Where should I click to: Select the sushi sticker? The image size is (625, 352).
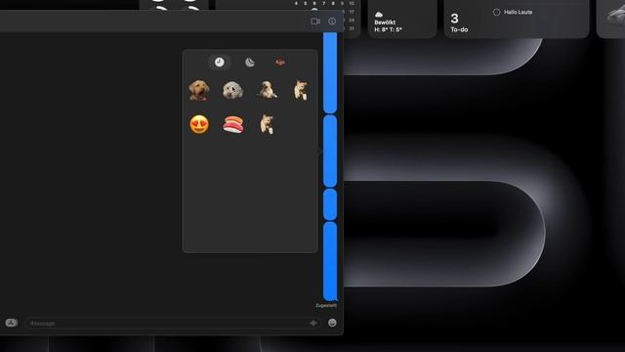coord(232,124)
